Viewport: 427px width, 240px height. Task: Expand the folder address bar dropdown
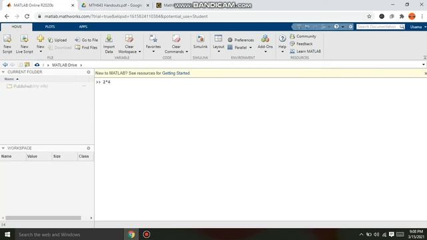(x=424, y=65)
